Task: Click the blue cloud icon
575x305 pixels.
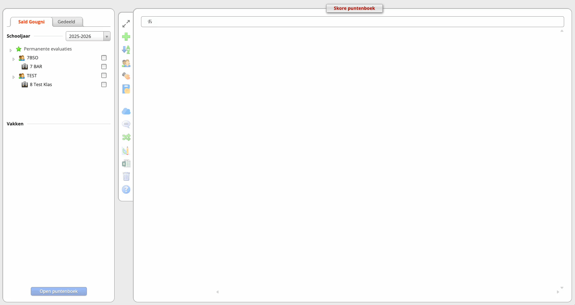Action: coord(126,111)
